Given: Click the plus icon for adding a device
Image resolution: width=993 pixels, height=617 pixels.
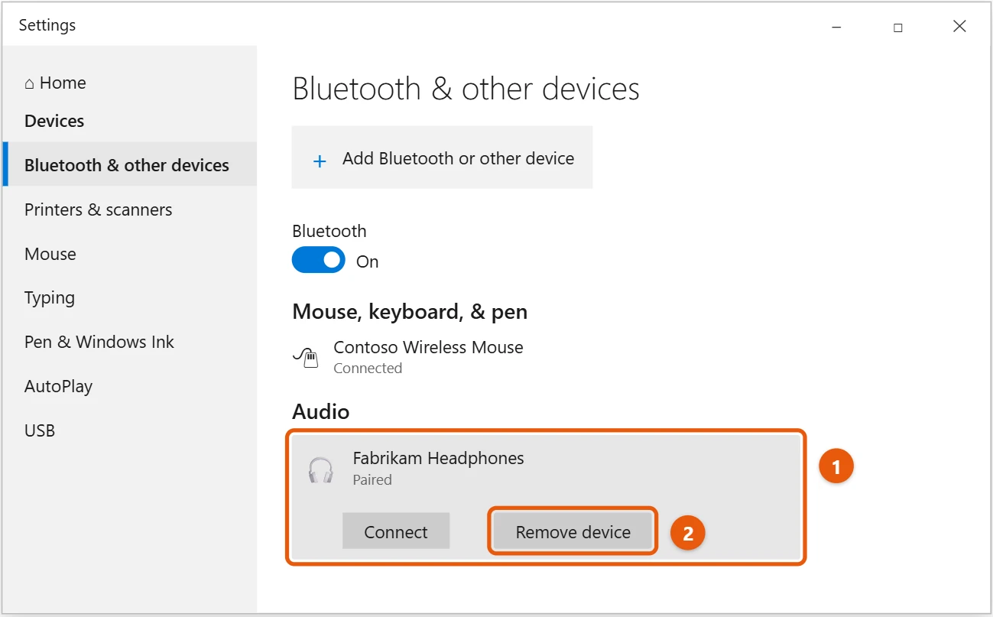Looking at the screenshot, I should pyautogui.click(x=320, y=161).
